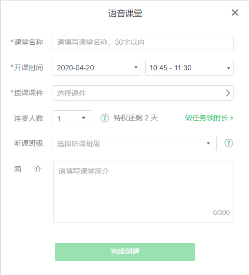Open the 选择听课班级 dropdown

click(x=135, y=144)
